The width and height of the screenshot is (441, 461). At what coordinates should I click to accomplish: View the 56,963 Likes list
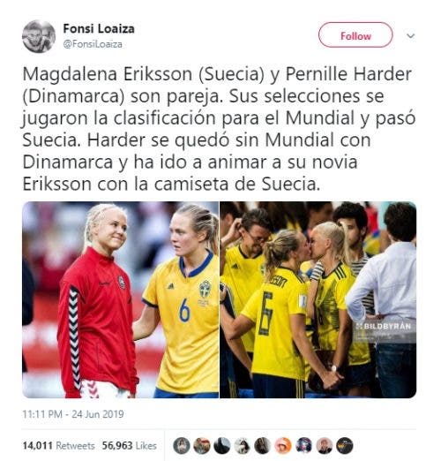[x=129, y=446]
